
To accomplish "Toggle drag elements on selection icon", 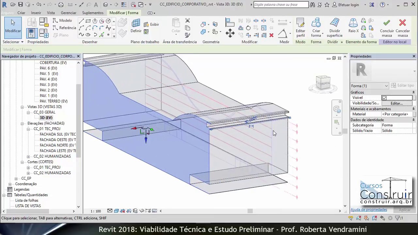I will pos(382,218).
